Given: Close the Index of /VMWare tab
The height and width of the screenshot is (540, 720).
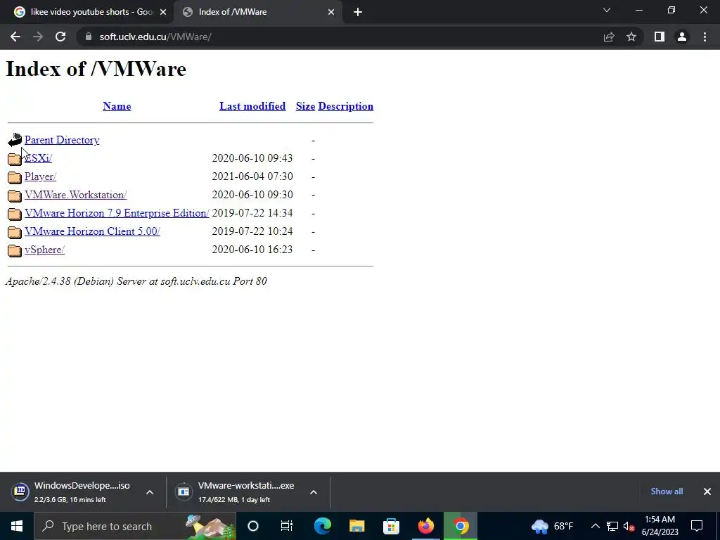Looking at the screenshot, I should [330, 12].
